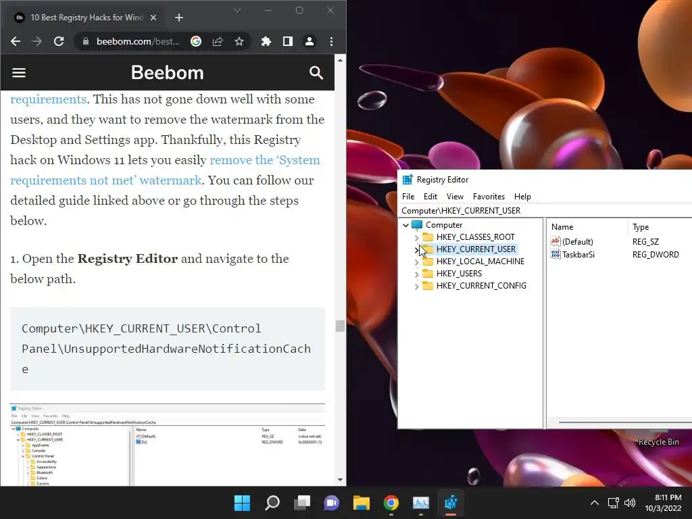Go back in Chrome browser
Screen dimensions: 692x519
click(x=16, y=41)
